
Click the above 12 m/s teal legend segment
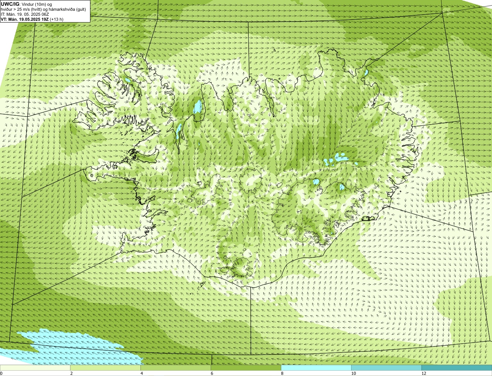(x=457, y=368)
